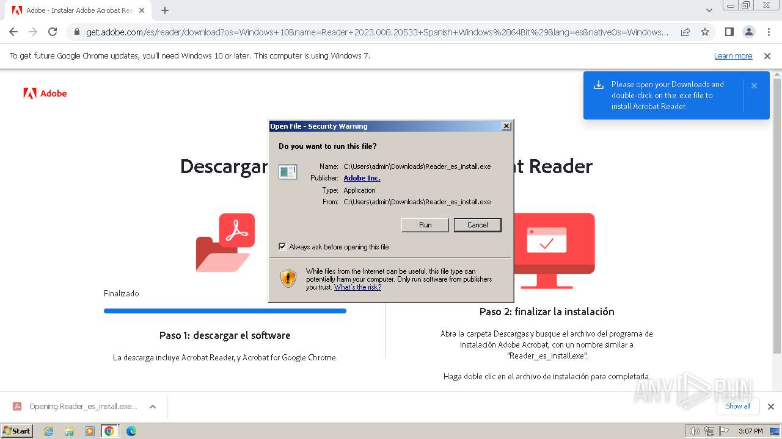This screenshot has width=782, height=439.
Task: Click the Chrome back arrow
Action: point(13,32)
